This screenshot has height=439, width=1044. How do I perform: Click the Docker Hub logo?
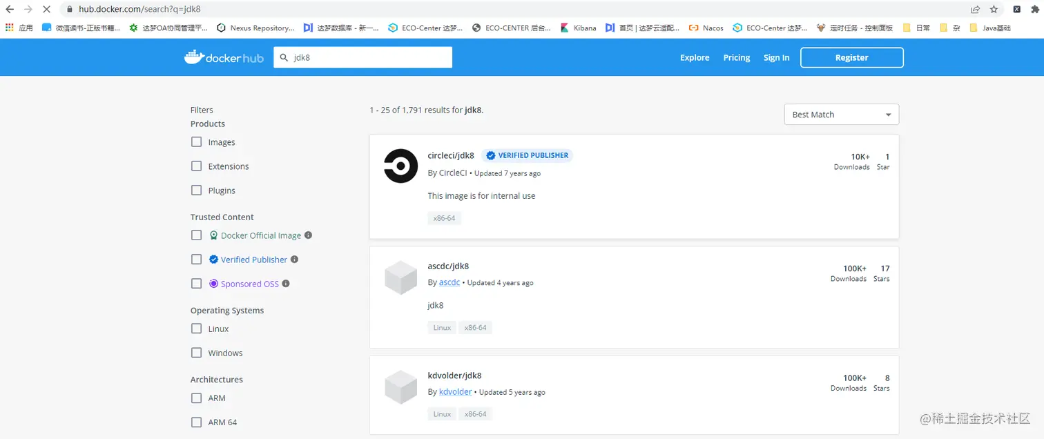224,57
